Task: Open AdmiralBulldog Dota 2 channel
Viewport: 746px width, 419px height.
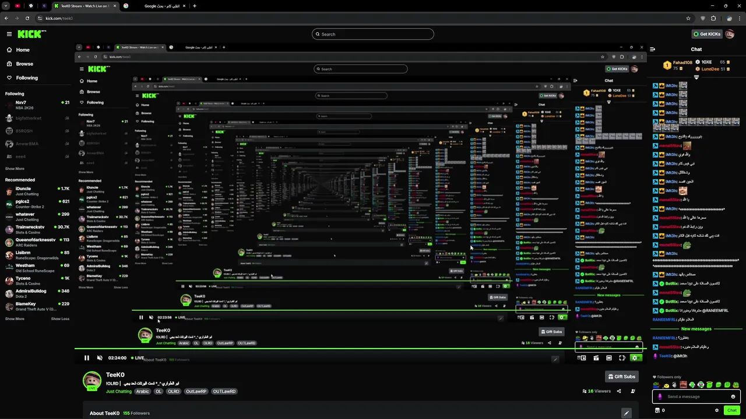Action: [37, 293]
